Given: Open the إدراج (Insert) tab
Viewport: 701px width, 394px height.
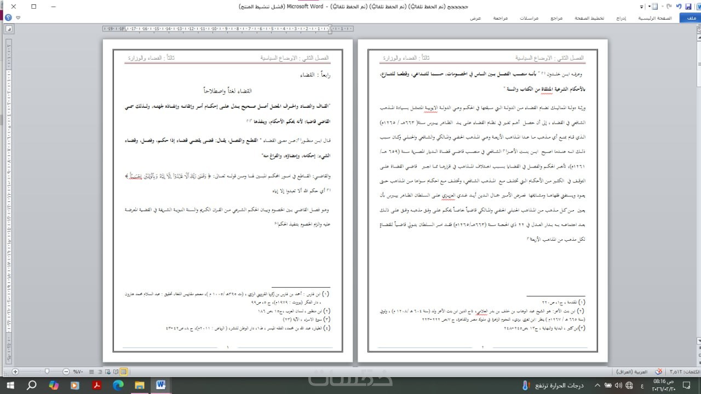Looking at the screenshot, I should [x=620, y=18].
